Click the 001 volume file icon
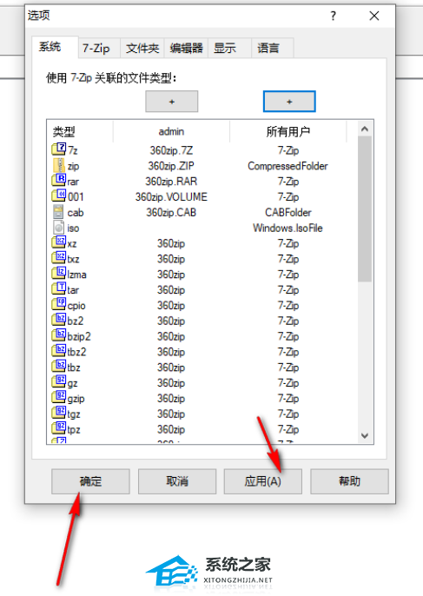The width and height of the screenshot is (423, 596). click(59, 196)
